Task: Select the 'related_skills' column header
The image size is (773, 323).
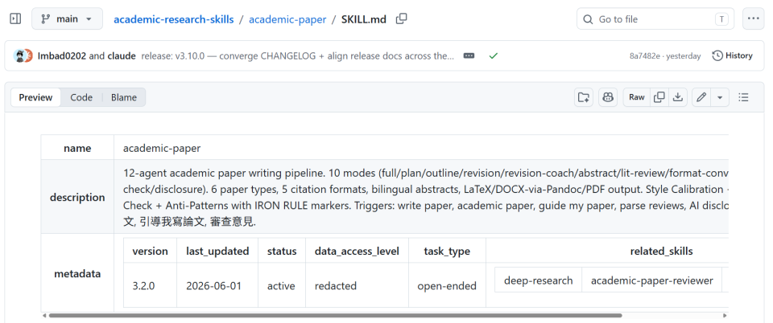Action: coord(661,251)
